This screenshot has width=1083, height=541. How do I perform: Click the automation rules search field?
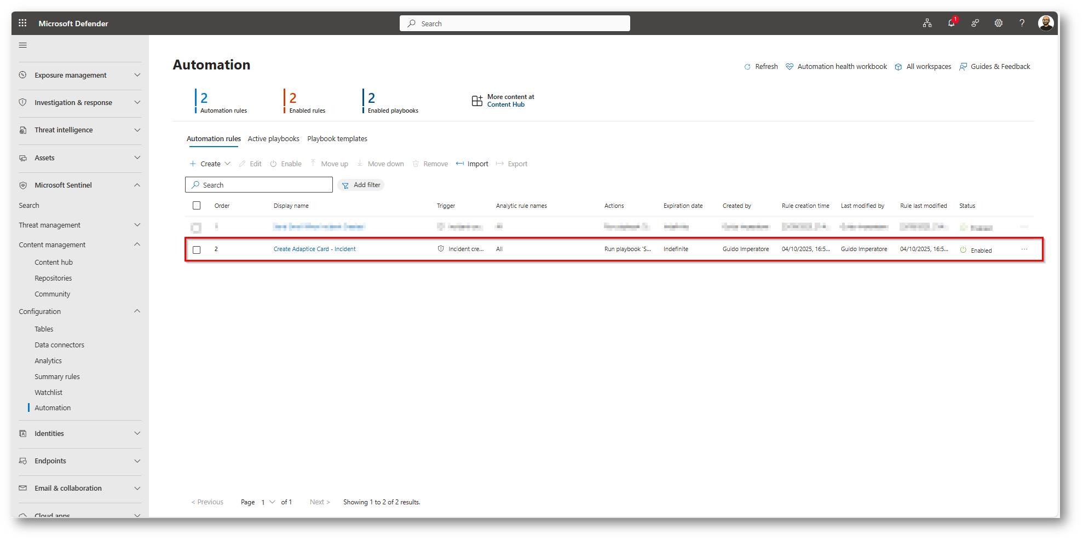(259, 185)
